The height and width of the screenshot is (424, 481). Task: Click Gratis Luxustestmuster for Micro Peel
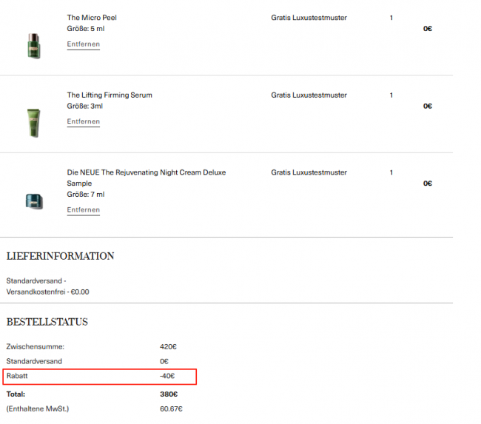point(309,18)
